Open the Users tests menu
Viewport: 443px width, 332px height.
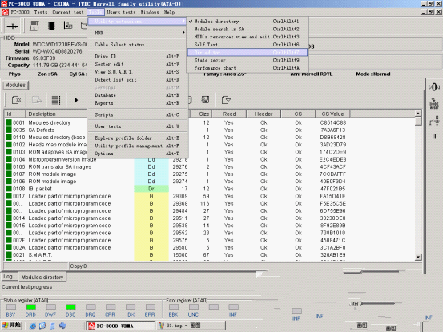pos(121,13)
